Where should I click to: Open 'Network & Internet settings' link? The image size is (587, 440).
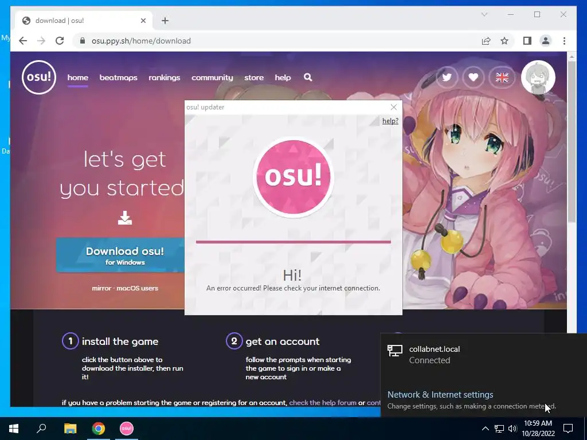[x=440, y=394]
